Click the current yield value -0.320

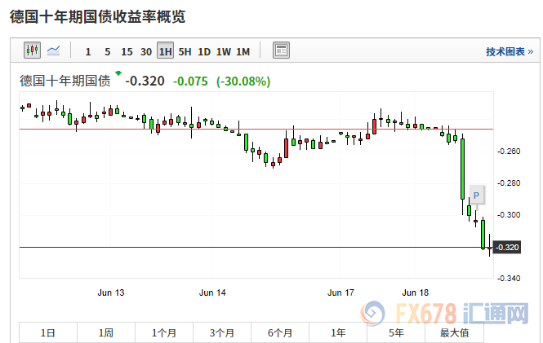[145, 81]
